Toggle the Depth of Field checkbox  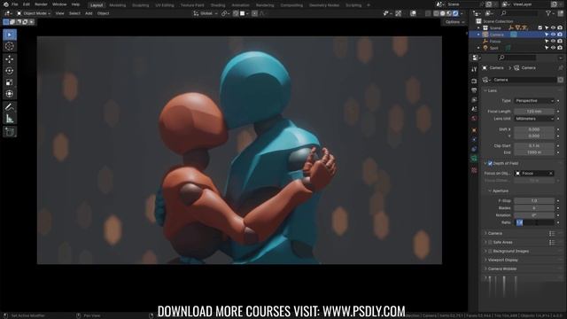tap(490, 163)
